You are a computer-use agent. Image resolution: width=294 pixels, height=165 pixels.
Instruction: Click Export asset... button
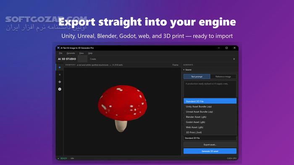[210, 144]
